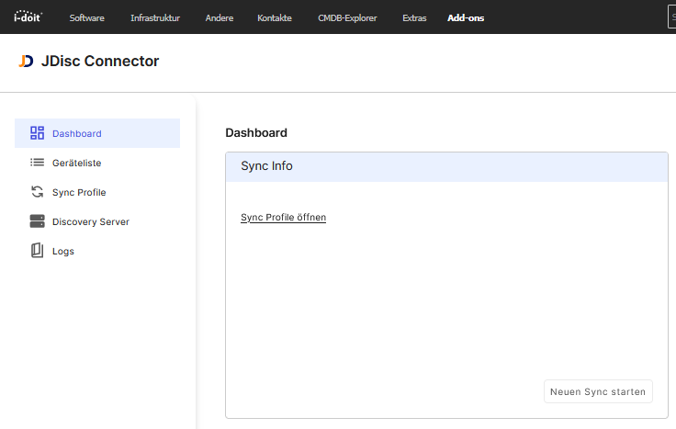Open Geräteliste text label in sidebar
This screenshot has height=429, width=676.
point(76,163)
